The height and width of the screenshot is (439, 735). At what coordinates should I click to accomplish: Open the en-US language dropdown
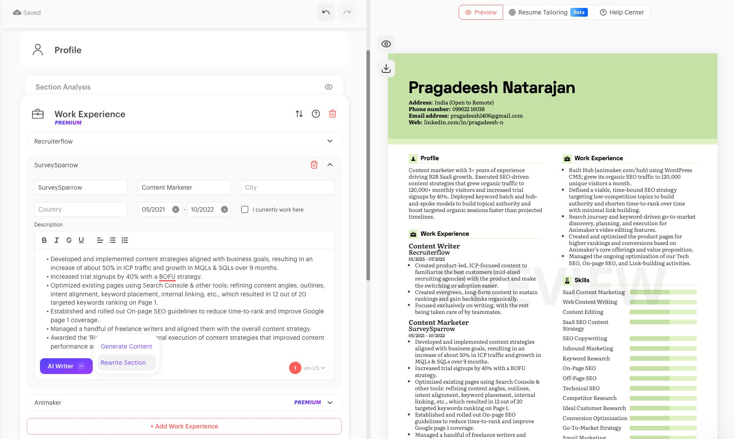pyautogui.click(x=315, y=368)
